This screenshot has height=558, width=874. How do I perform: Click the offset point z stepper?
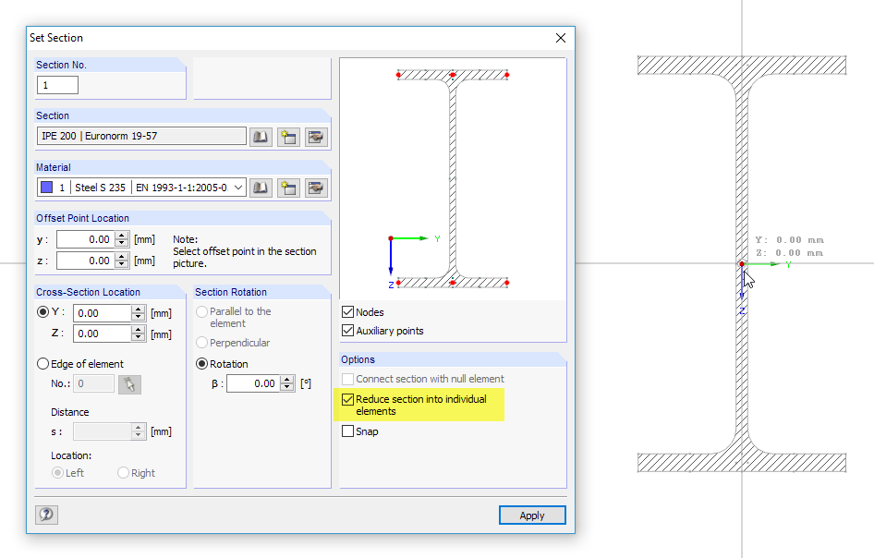122,261
